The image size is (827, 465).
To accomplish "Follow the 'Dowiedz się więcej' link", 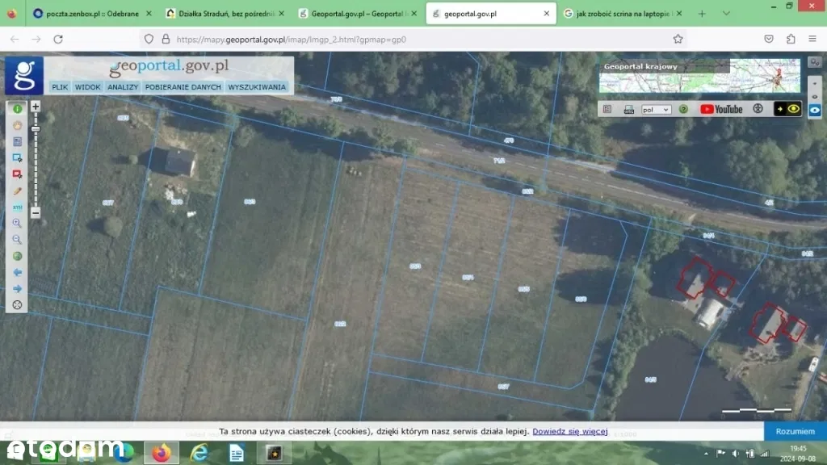I will pos(569,432).
